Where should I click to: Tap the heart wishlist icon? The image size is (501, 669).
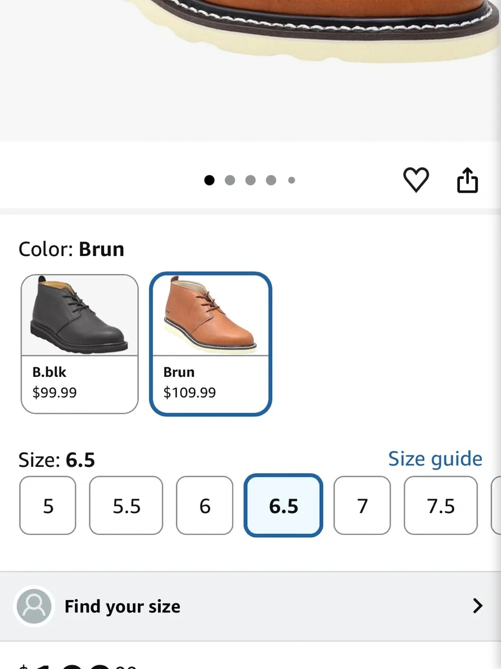tap(416, 180)
